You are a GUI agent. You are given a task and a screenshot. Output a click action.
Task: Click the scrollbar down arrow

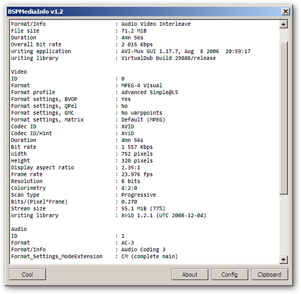coord(283,260)
